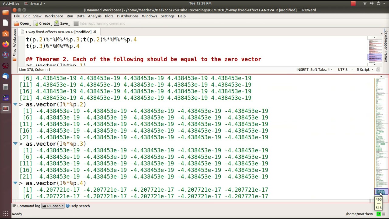Launch Ubuntu Software from the dock
Viewport: 389px width, 219px height.
pos(5,34)
